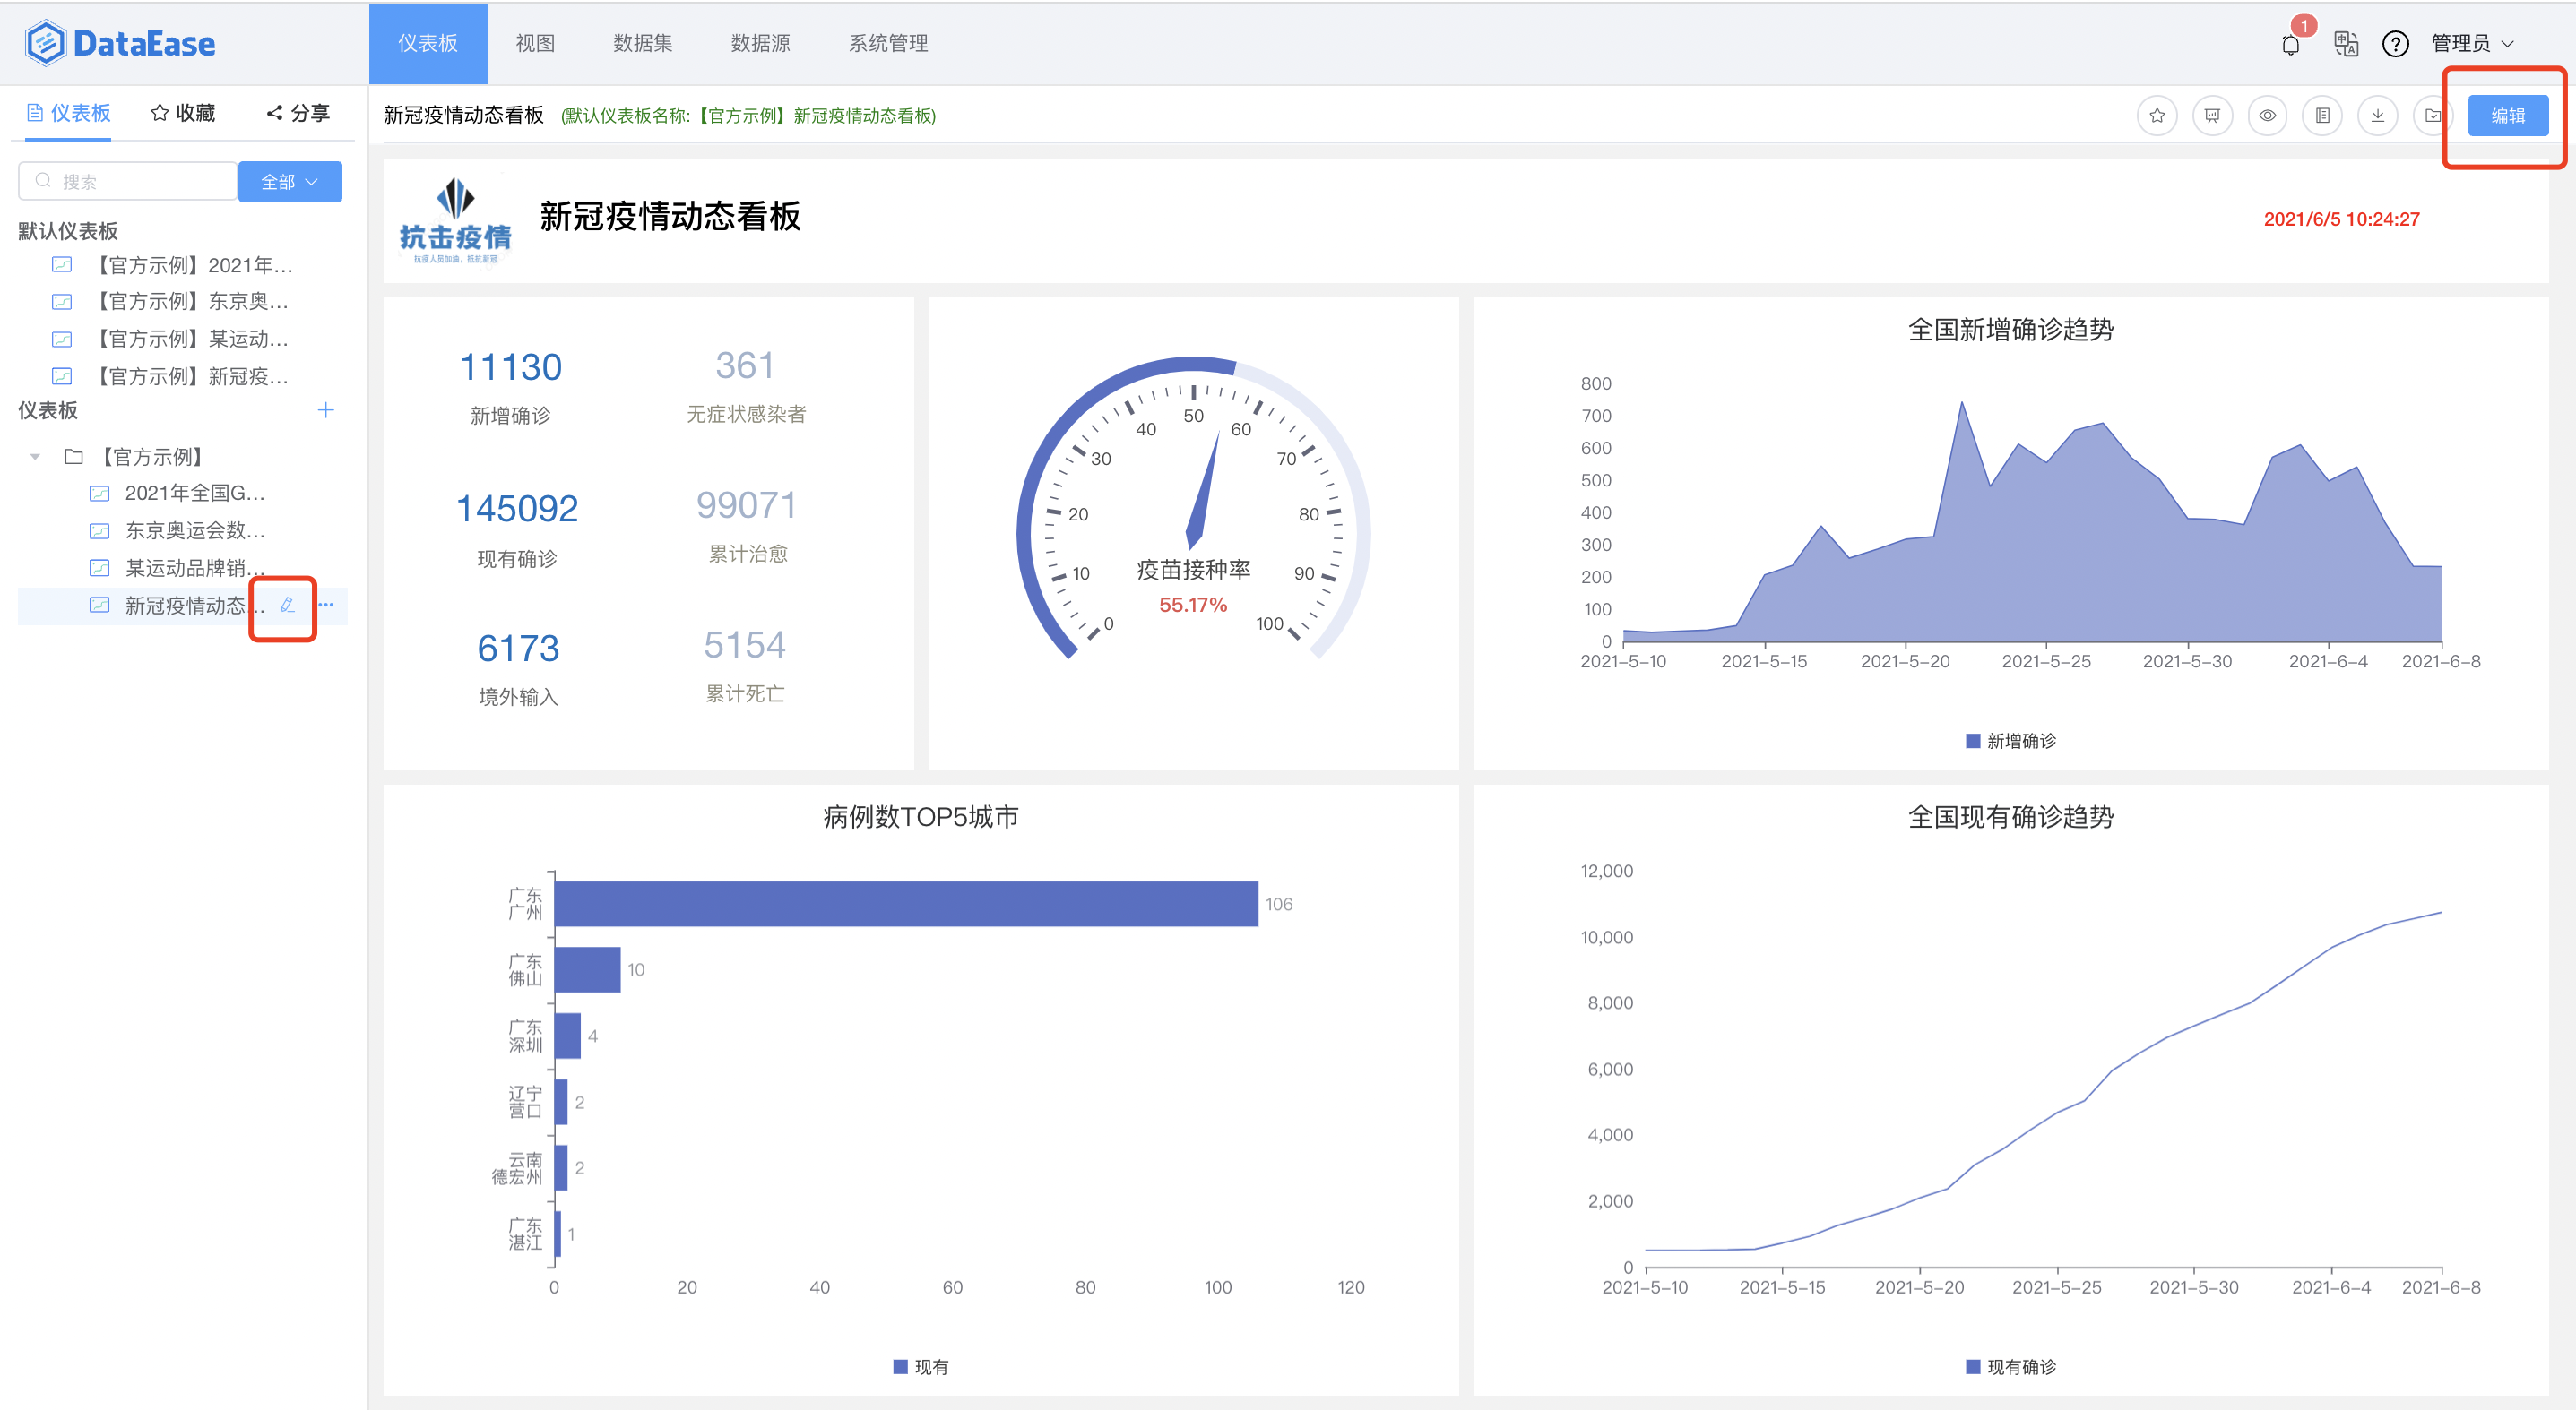Click the download export icon
Viewport: 2576px width, 1410px height.
2378,115
